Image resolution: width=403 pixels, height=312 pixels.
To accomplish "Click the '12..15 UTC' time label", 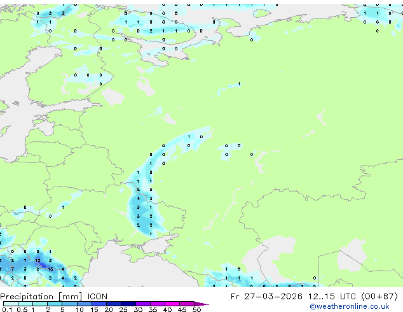I will click(332, 297).
